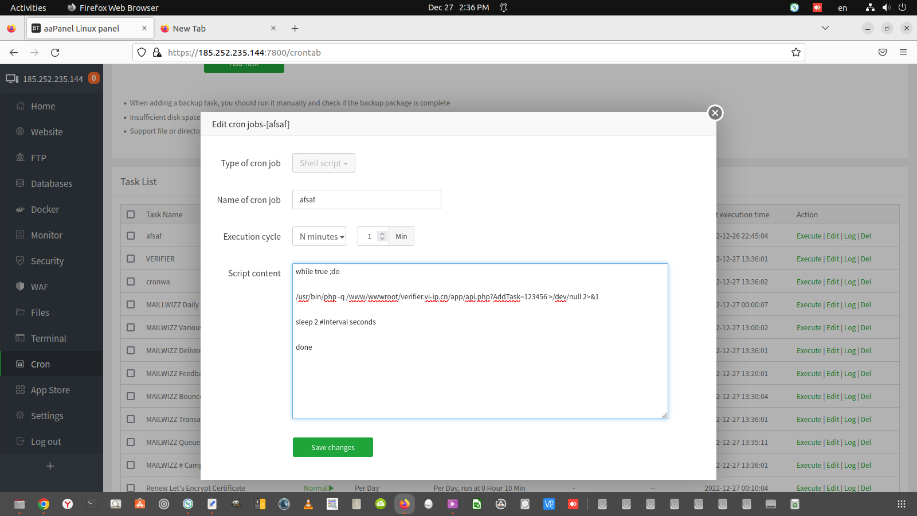Open Ubuntu Software from the dock
Viewport: 917px width, 516px height.
(140, 504)
